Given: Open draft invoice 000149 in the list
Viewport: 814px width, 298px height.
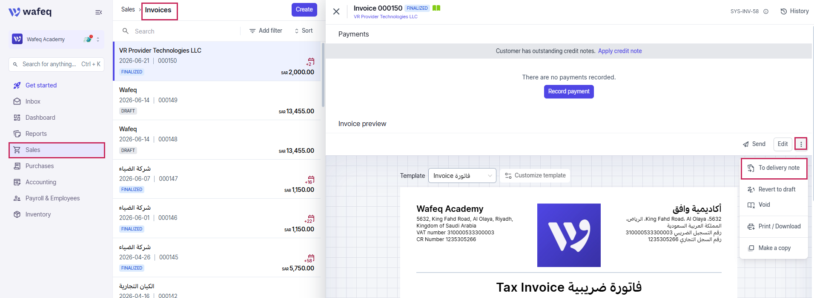Looking at the screenshot, I should pos(217,101).
